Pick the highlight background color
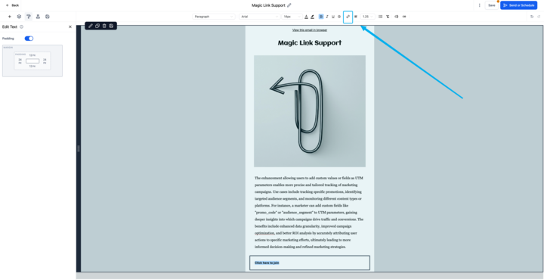The width and height of the screenshot is (544, 280). coord(312,17)
